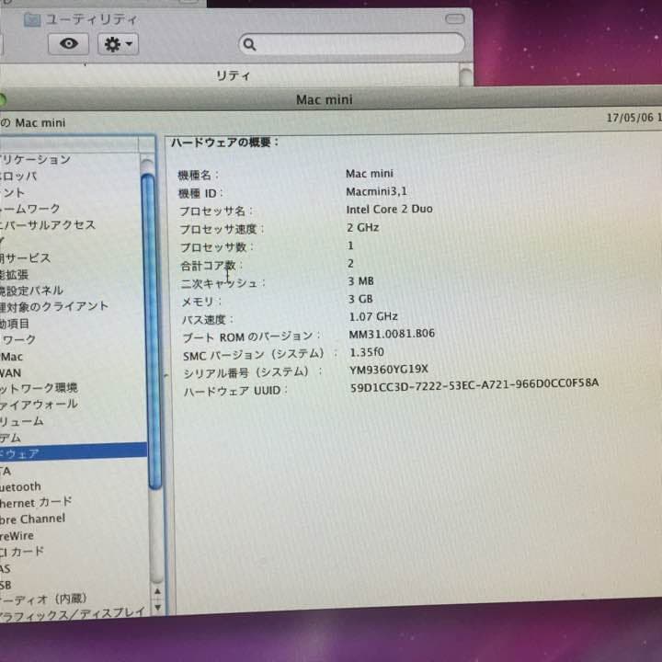Screen dimensions: 662x662
Task: Select the FireWire sidebar entry
Action: point(18,535)
